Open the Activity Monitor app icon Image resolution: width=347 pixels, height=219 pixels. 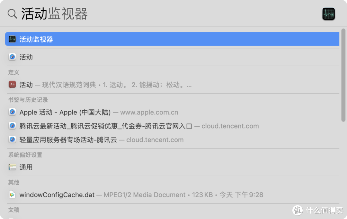pos(12,39)
